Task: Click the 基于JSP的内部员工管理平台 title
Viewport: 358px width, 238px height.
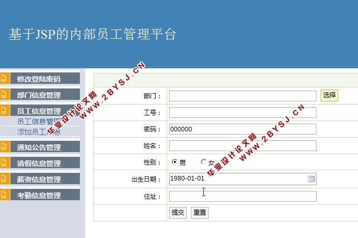Action: pyautogui.click(x=92, y=34)
